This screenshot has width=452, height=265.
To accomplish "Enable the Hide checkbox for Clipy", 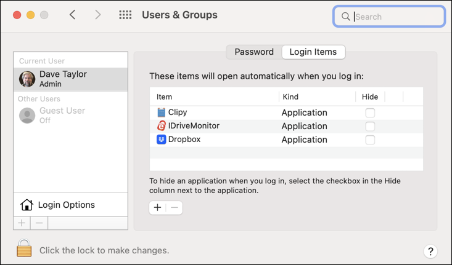I will click(370, 113).
